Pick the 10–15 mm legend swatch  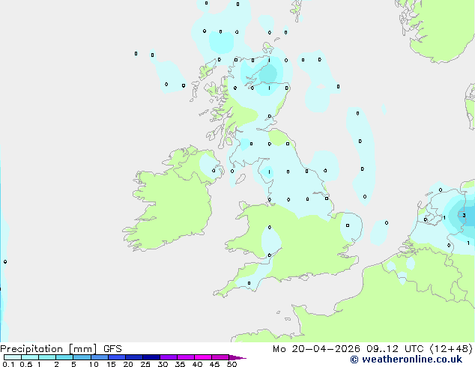(100, 357)
